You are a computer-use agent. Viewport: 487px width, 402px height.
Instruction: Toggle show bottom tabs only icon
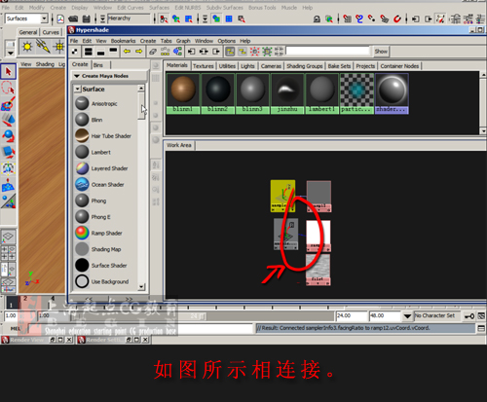(100, 52)
